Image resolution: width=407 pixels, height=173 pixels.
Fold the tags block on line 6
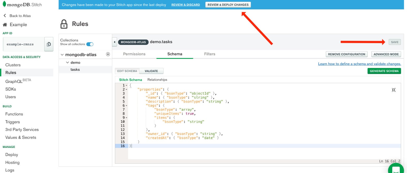click(x=126, y=106)
